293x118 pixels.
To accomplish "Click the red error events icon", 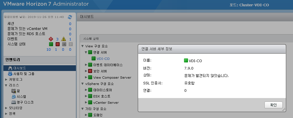I will 51,39.
